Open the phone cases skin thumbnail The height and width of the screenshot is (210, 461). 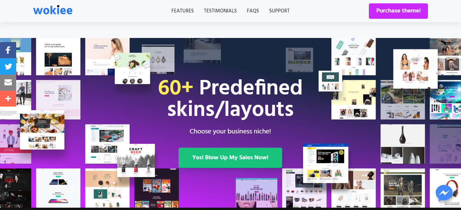353,56
